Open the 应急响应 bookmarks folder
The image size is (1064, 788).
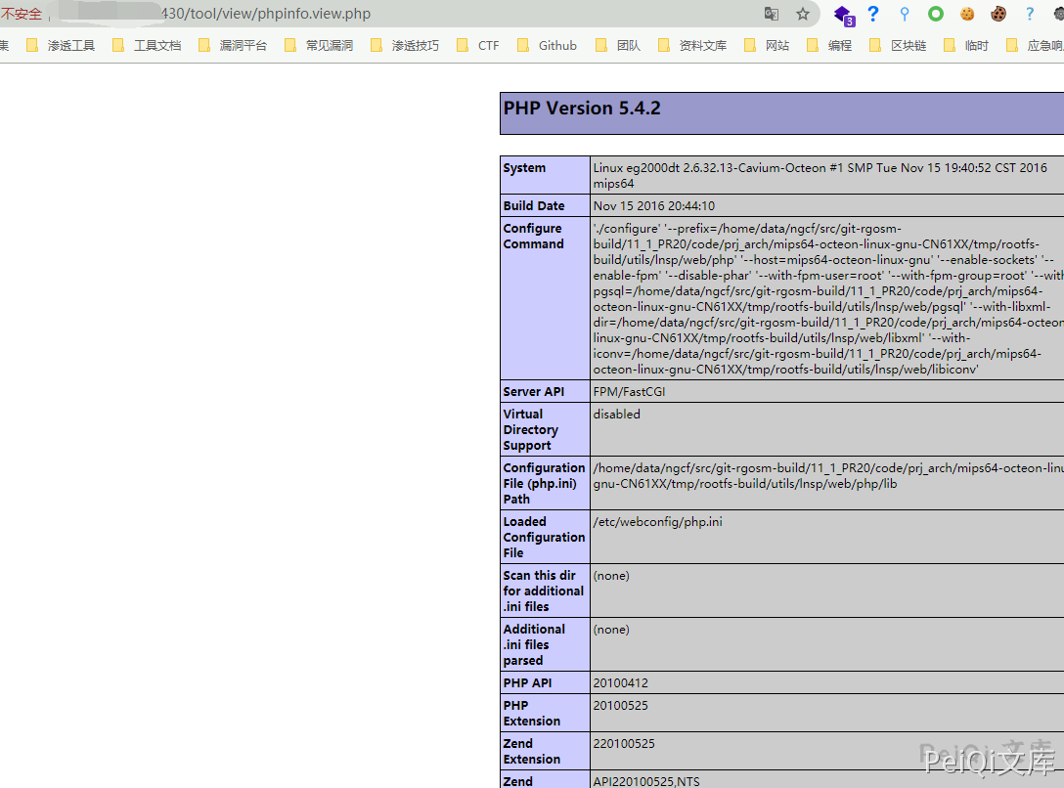pos(1042,44)
